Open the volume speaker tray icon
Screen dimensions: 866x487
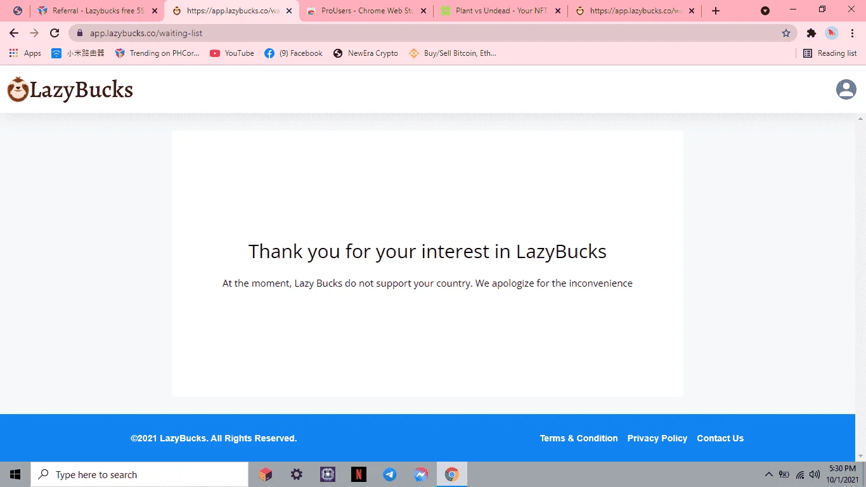point(815,474)
